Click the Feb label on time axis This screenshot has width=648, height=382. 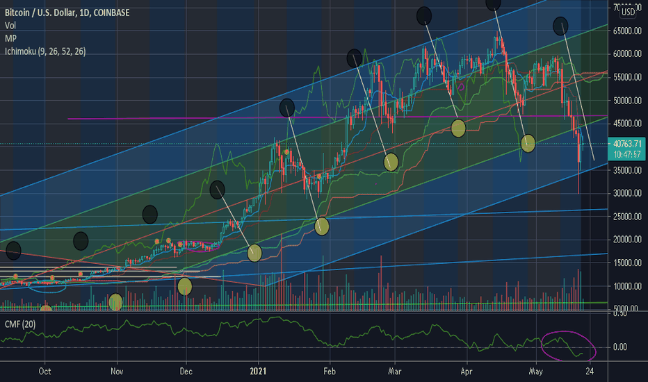pos(330,372)
